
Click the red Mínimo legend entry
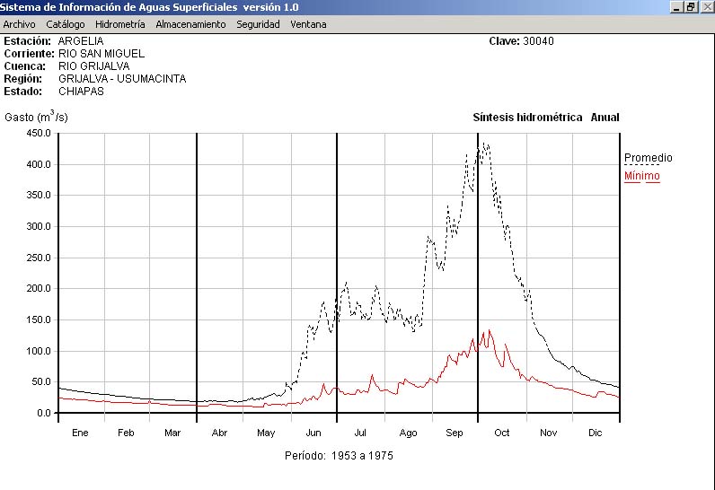[x=641, y=176]
